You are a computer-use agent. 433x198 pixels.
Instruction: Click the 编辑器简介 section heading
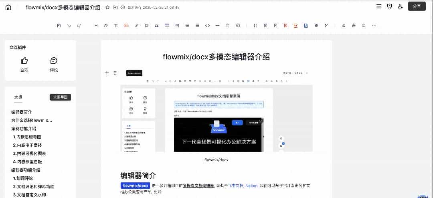pos(138,176)
